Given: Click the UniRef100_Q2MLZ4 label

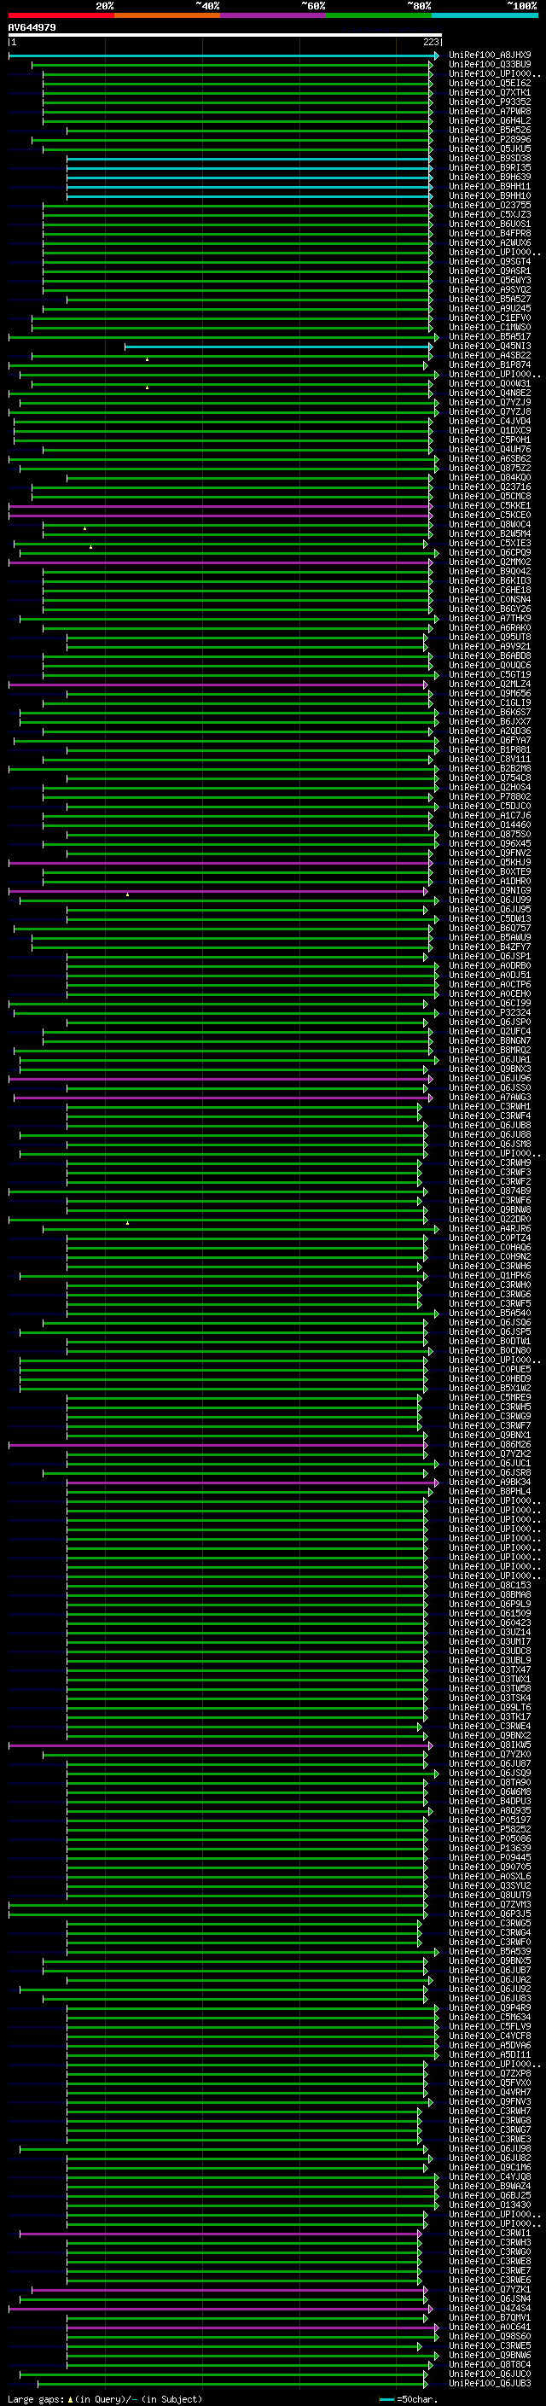Looking at the screenshot, I should [490, 685].
